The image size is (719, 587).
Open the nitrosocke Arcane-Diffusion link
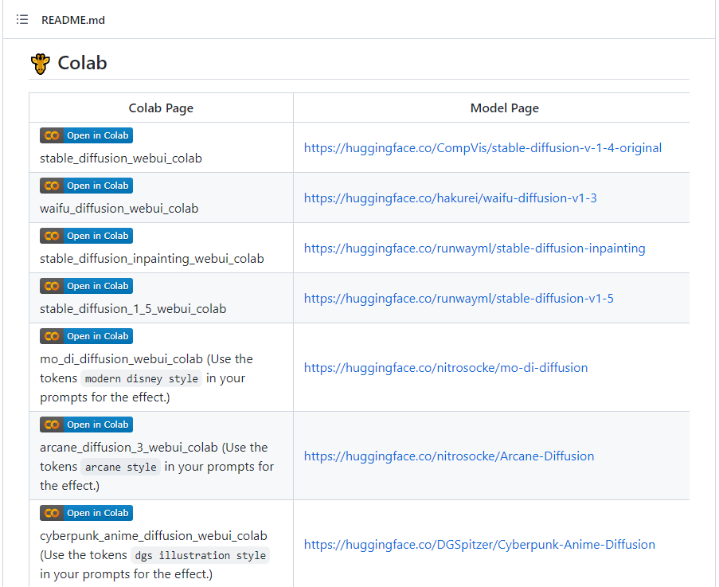tap(449, 456)
